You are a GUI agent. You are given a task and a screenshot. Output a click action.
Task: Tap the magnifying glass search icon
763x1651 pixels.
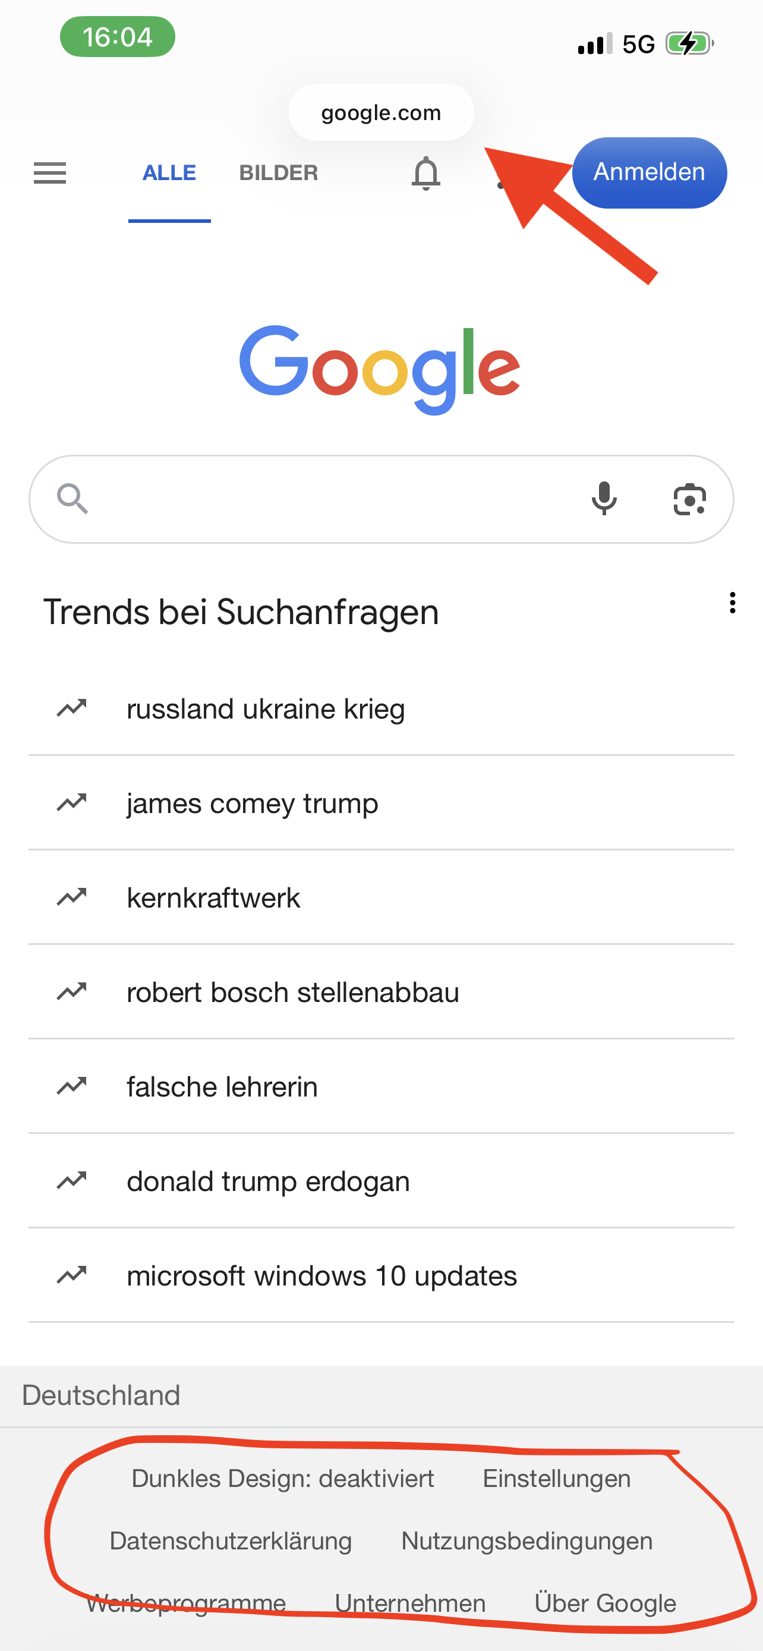72,499
